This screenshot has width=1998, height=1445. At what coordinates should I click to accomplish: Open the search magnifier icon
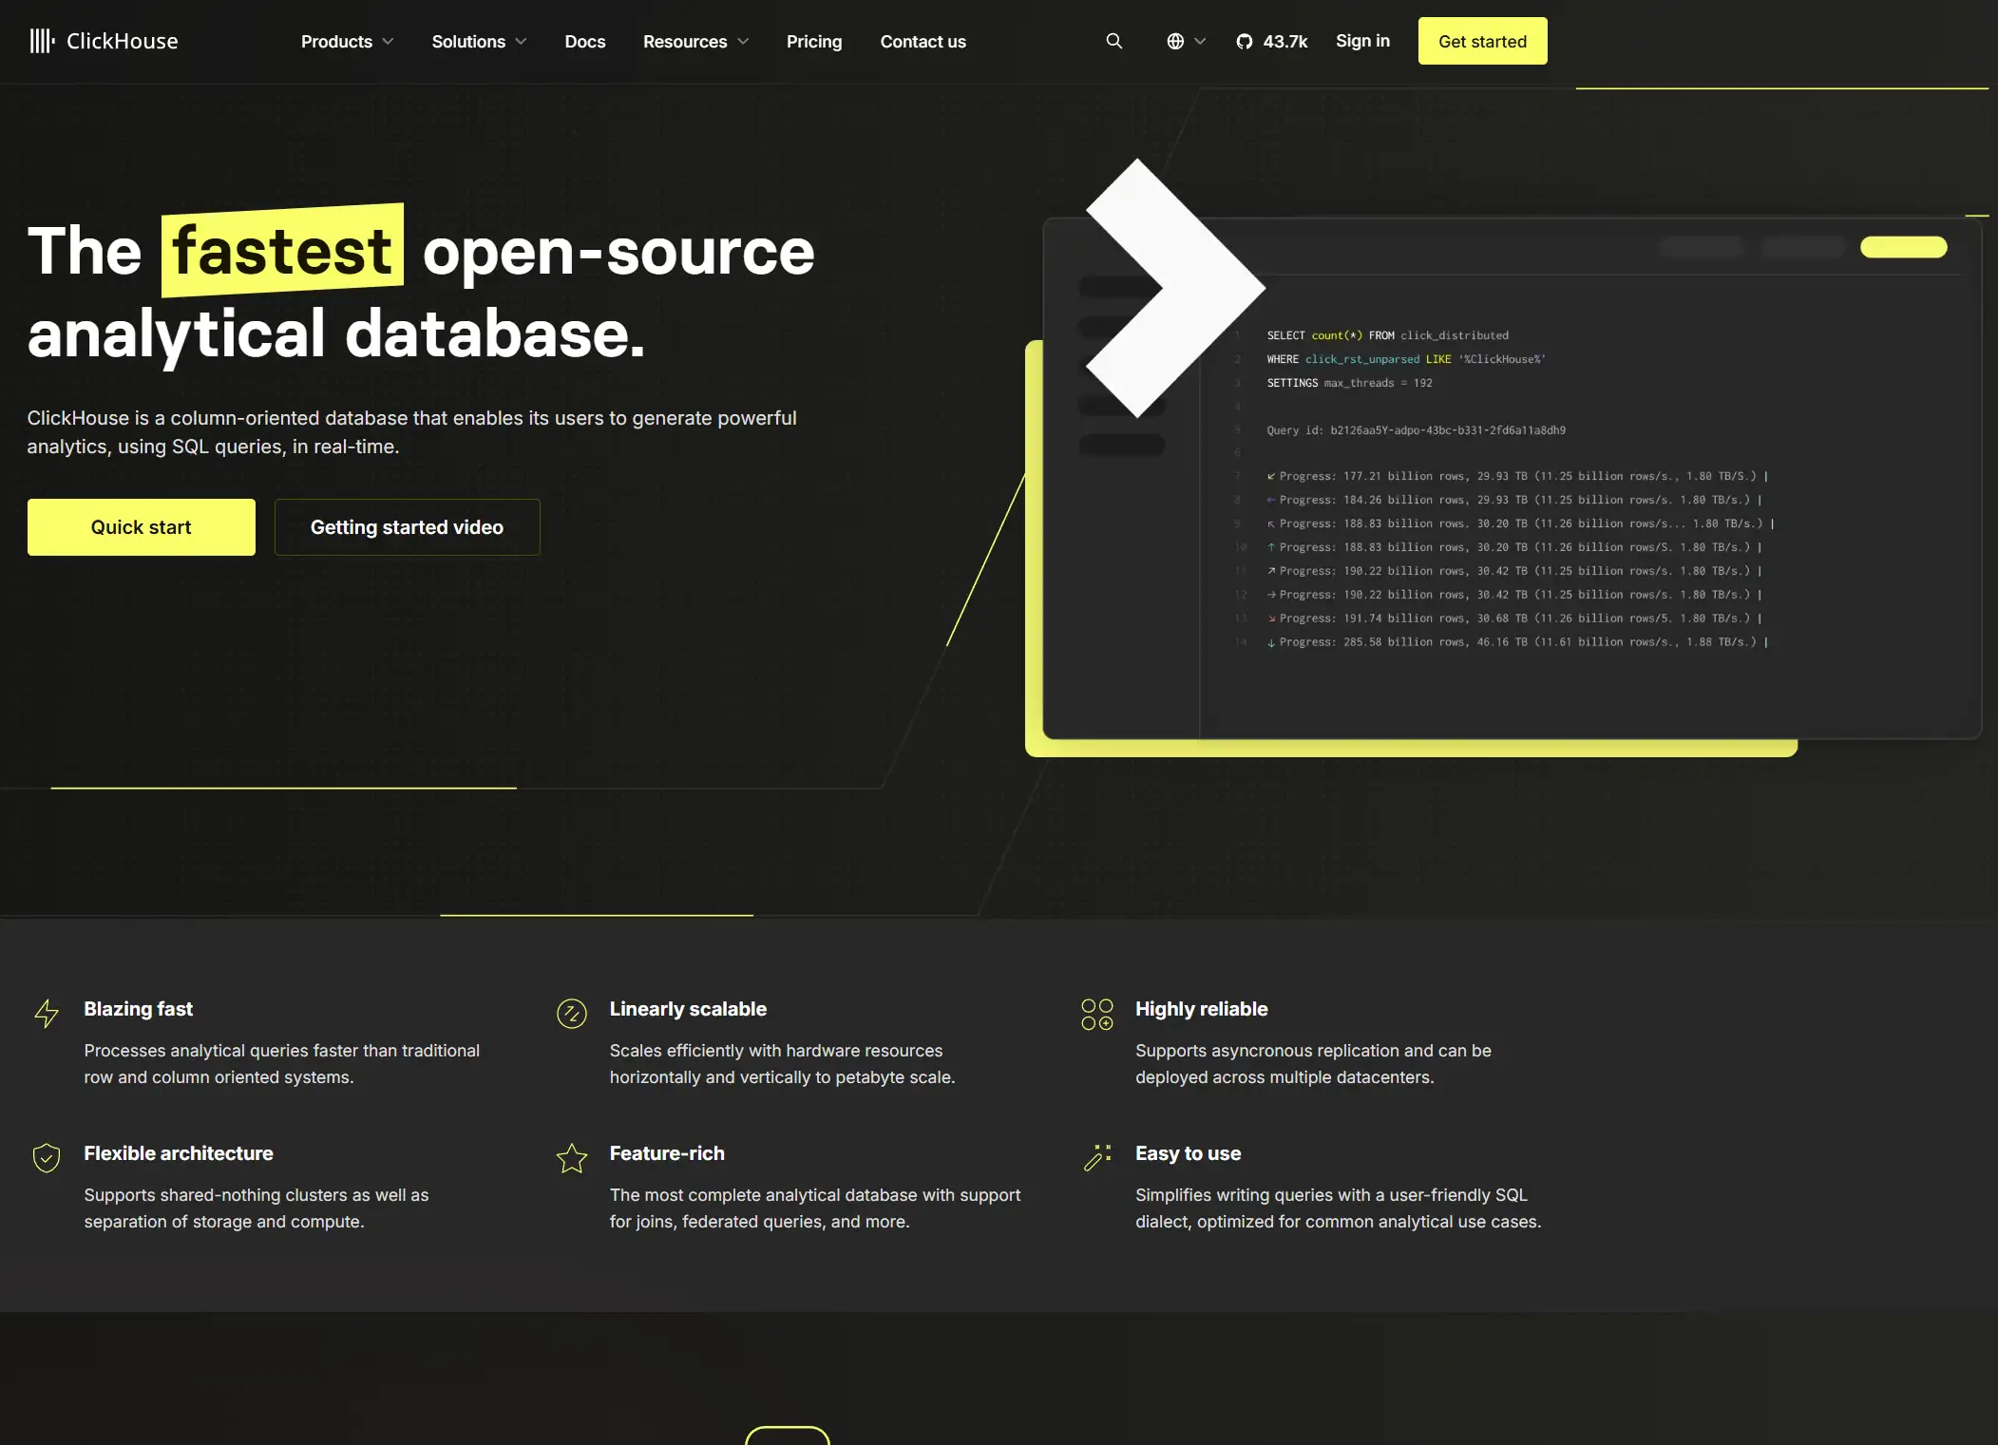tap(1113, 41)
